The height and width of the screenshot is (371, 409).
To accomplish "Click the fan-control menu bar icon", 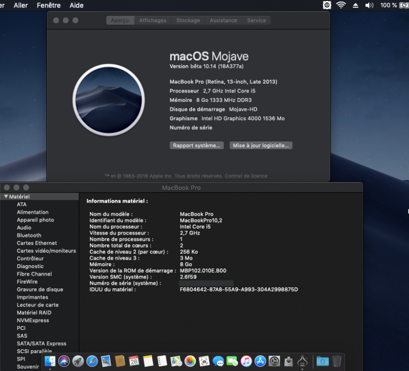I will pos(327,5).
